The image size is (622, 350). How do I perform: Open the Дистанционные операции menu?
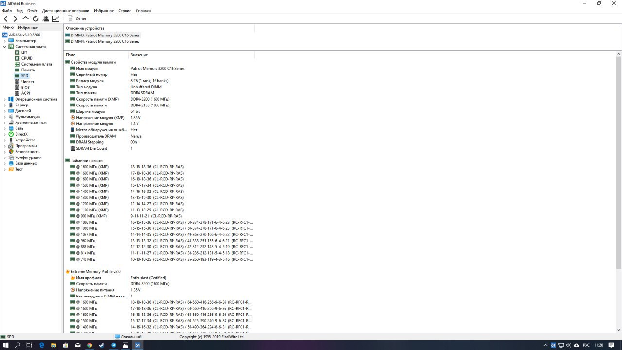click(x=66, y=11)
